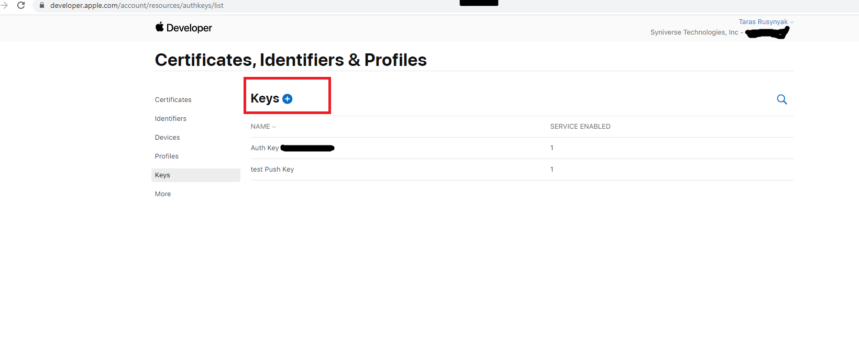The height and width of the screenshot is (350, 859).
Task: Open the Certificates section
Action: [173, 100]
